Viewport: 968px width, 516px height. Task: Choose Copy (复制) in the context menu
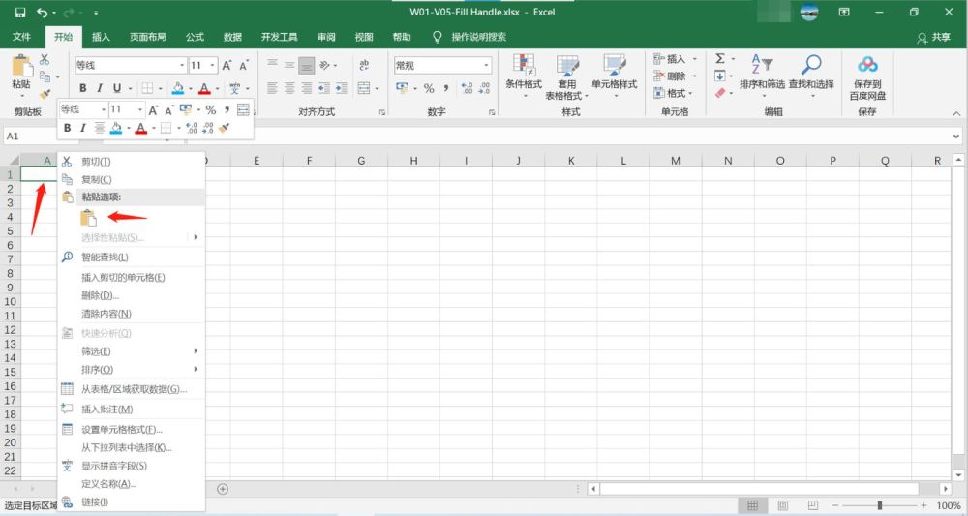(x=132, y=180)
